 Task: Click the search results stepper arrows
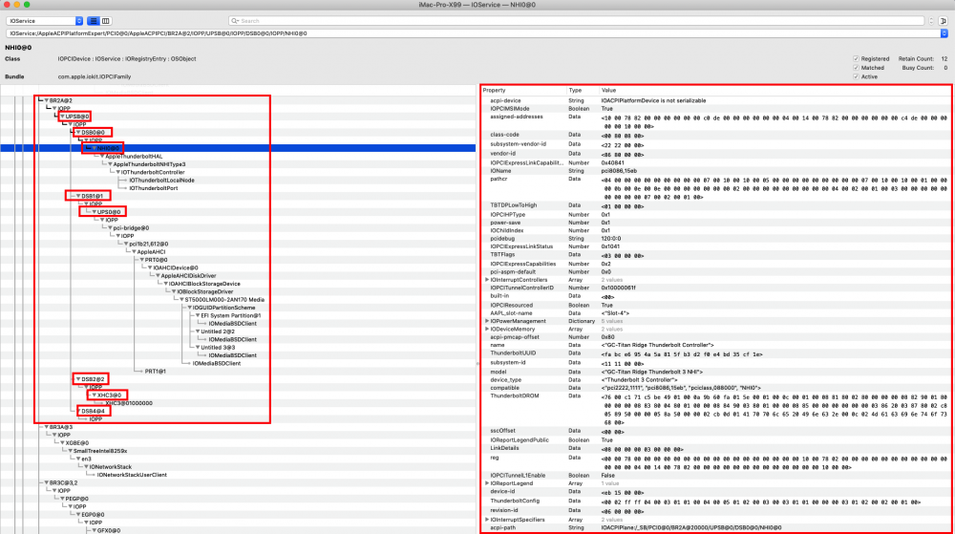coord(930,21)
